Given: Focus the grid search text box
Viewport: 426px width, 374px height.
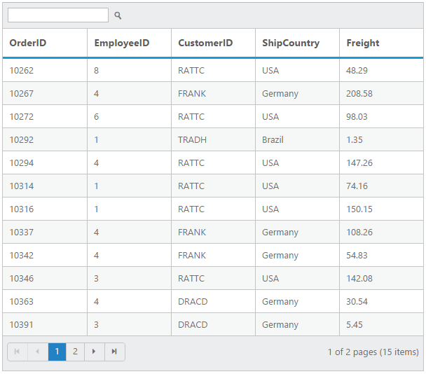Looking at the screenshot, I should click(58, 15).
